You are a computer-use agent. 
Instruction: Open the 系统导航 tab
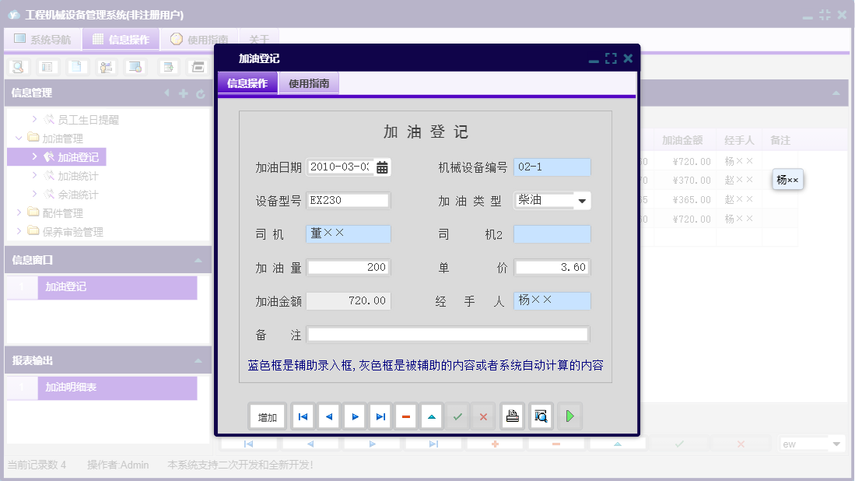click(x=42, y=39)
